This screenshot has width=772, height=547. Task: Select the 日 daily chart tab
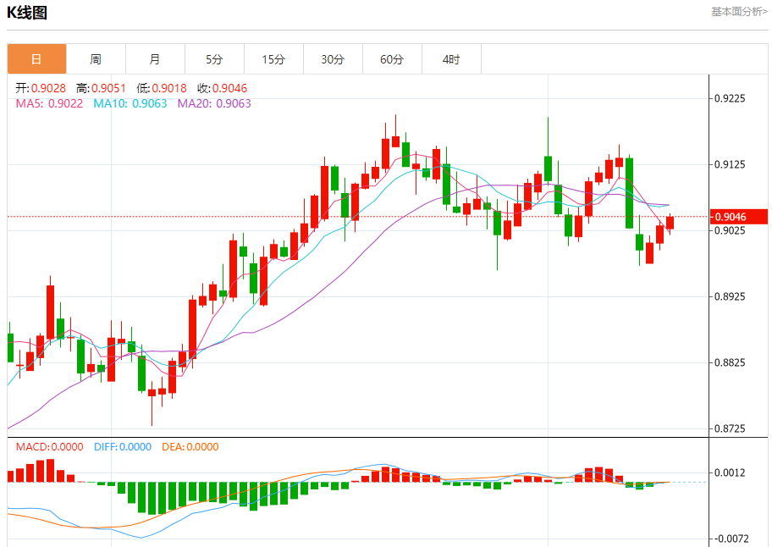coord(36,59)
